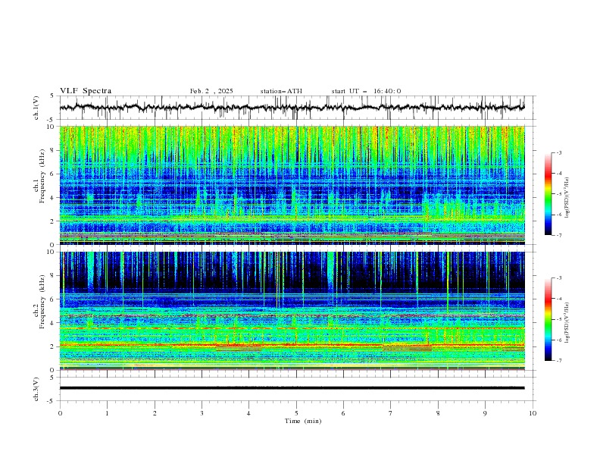
Task: Click the "-3" tick on ch.2 colorbar
Action: [559, 278]
